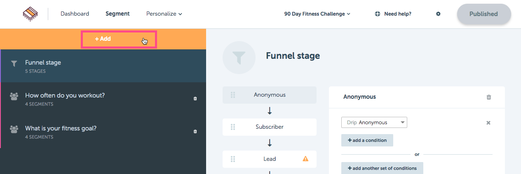The width and height of the screenshot is (521, 174).
Task: Click the Subscriber stage drag handle
Action: tap(233, 127)
